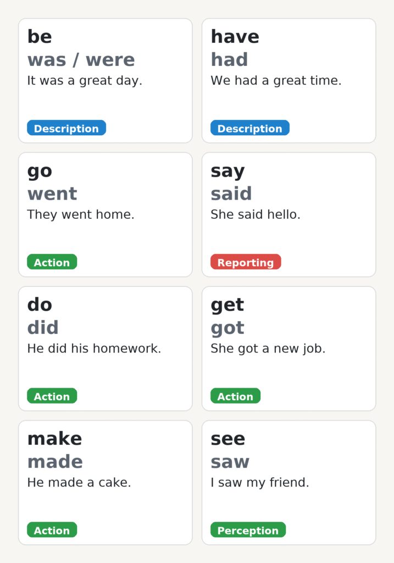Click the past form 'had'
The image size is (394, 563).
229,59
